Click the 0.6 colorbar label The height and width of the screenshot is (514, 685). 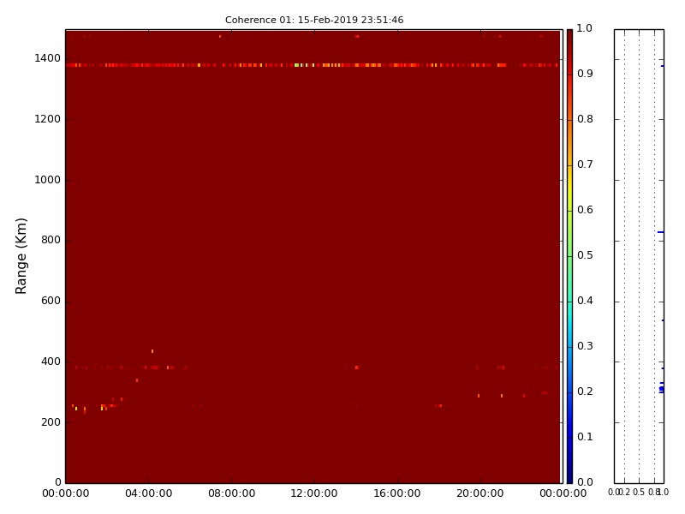click(x=585, y=210)
